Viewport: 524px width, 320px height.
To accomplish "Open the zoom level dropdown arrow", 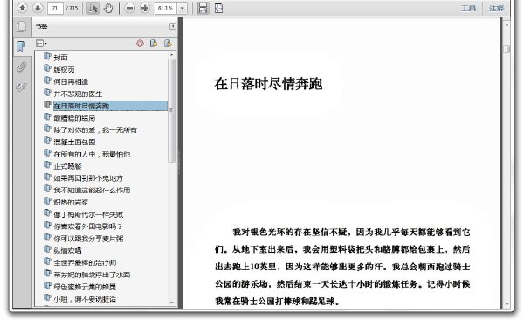I will [x=183, y=8].
